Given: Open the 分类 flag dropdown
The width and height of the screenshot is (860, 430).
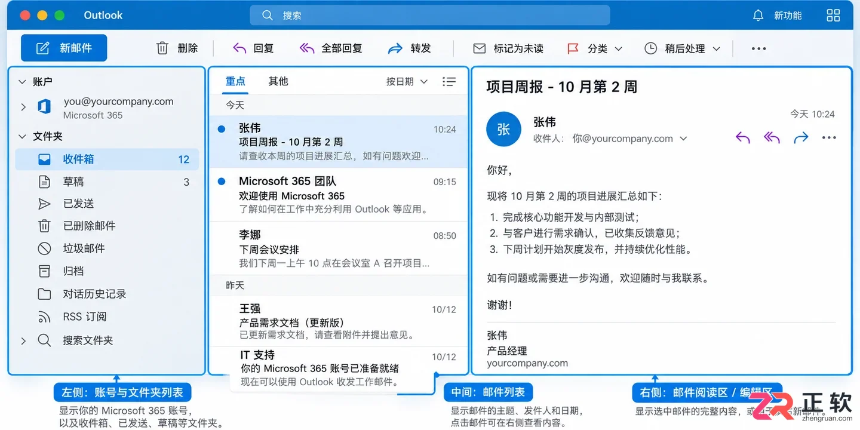Looking at the screenshot, I should point(594,48).
